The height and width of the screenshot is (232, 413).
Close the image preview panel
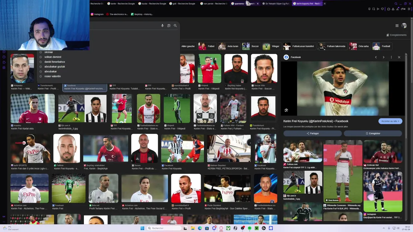(x=399, y=57)
